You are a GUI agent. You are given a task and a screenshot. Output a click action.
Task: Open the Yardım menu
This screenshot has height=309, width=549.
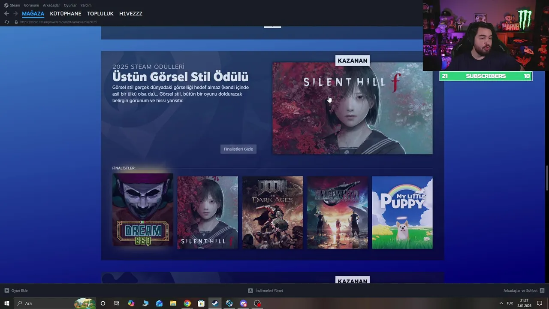pos(86,5)
